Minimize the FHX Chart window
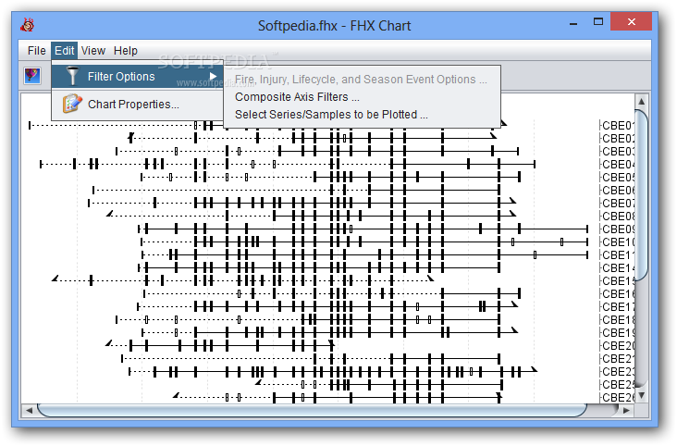The image size is (677, 446). tap(573, 22)
